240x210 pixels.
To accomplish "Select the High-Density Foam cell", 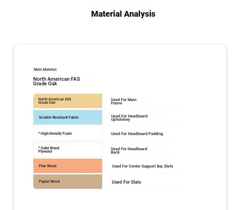I will (68, 134).
